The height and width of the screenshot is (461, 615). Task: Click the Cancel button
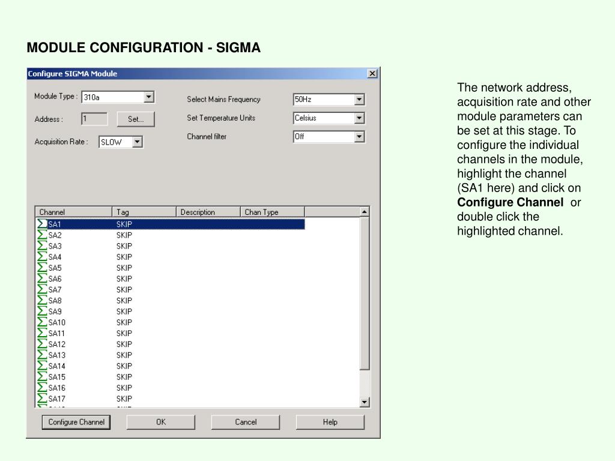click(246, 422)
